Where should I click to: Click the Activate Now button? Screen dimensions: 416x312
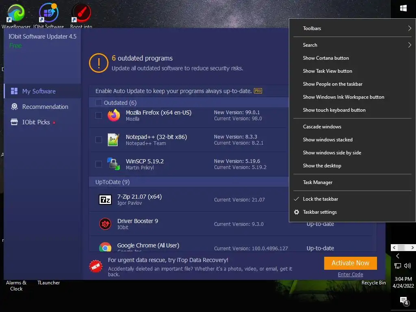(x=350, y=263)
